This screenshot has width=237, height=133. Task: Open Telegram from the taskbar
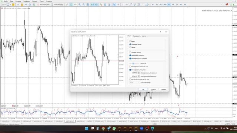pyautogui.click(x=109, y=128)
